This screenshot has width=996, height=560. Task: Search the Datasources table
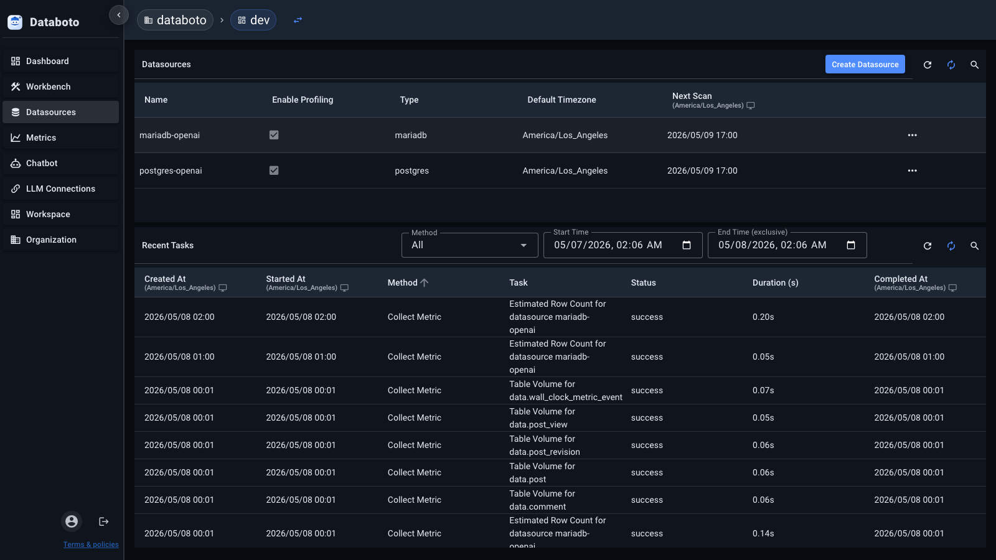click(x=975, y=65)
